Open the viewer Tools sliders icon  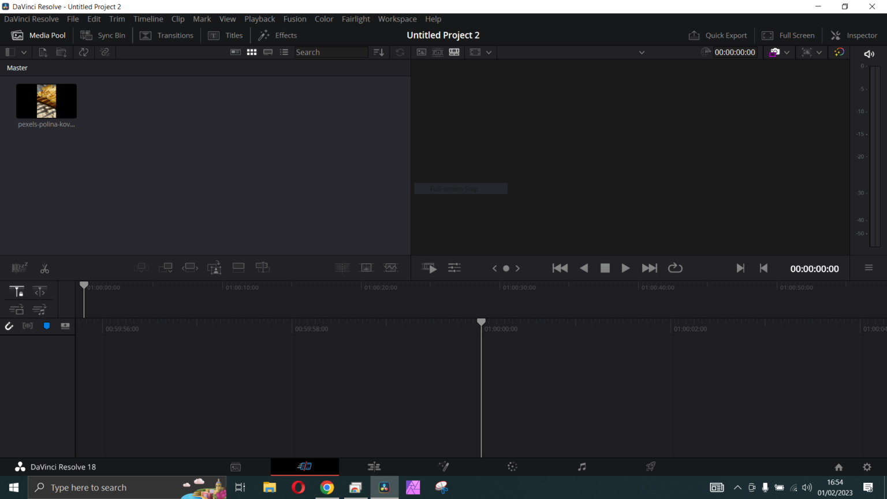pos(454,268)
